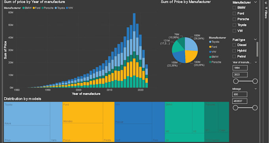Tick the Ford manufacturer checkbox
The height and width of the screenshot is (143, 269).
click(234, 13)
